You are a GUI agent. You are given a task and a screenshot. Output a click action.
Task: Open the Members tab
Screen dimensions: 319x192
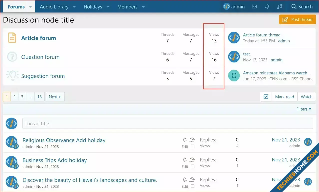click(x=127, y=7)
